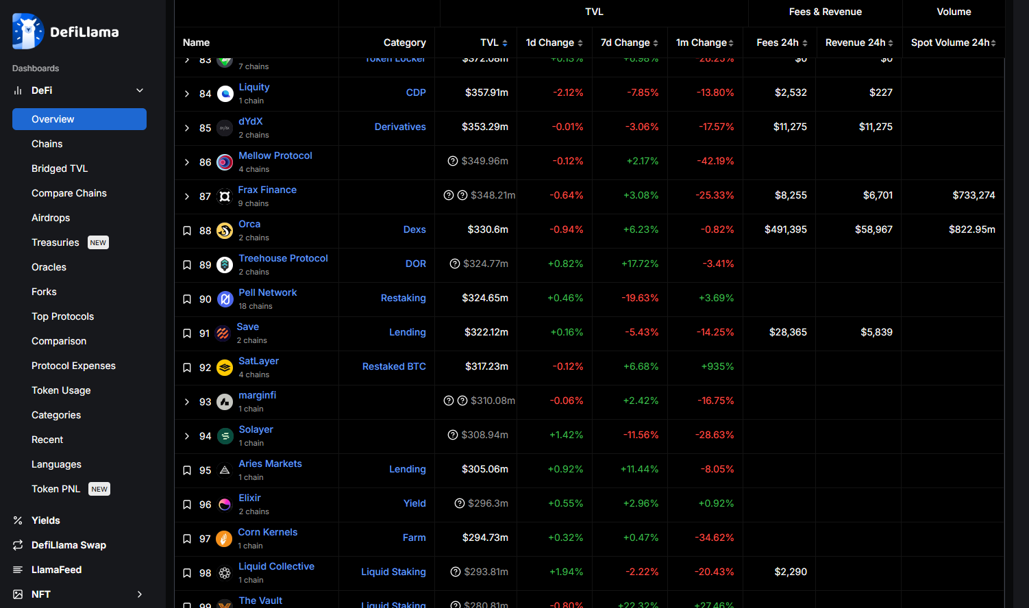This screenshot has height=608, width=1029.
Task: Click the Treehouse Protocol logo
Action: click(225, 265)
